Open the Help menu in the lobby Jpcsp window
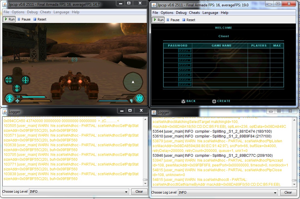Screen dimensions: 300x199 tap(224, 13)
